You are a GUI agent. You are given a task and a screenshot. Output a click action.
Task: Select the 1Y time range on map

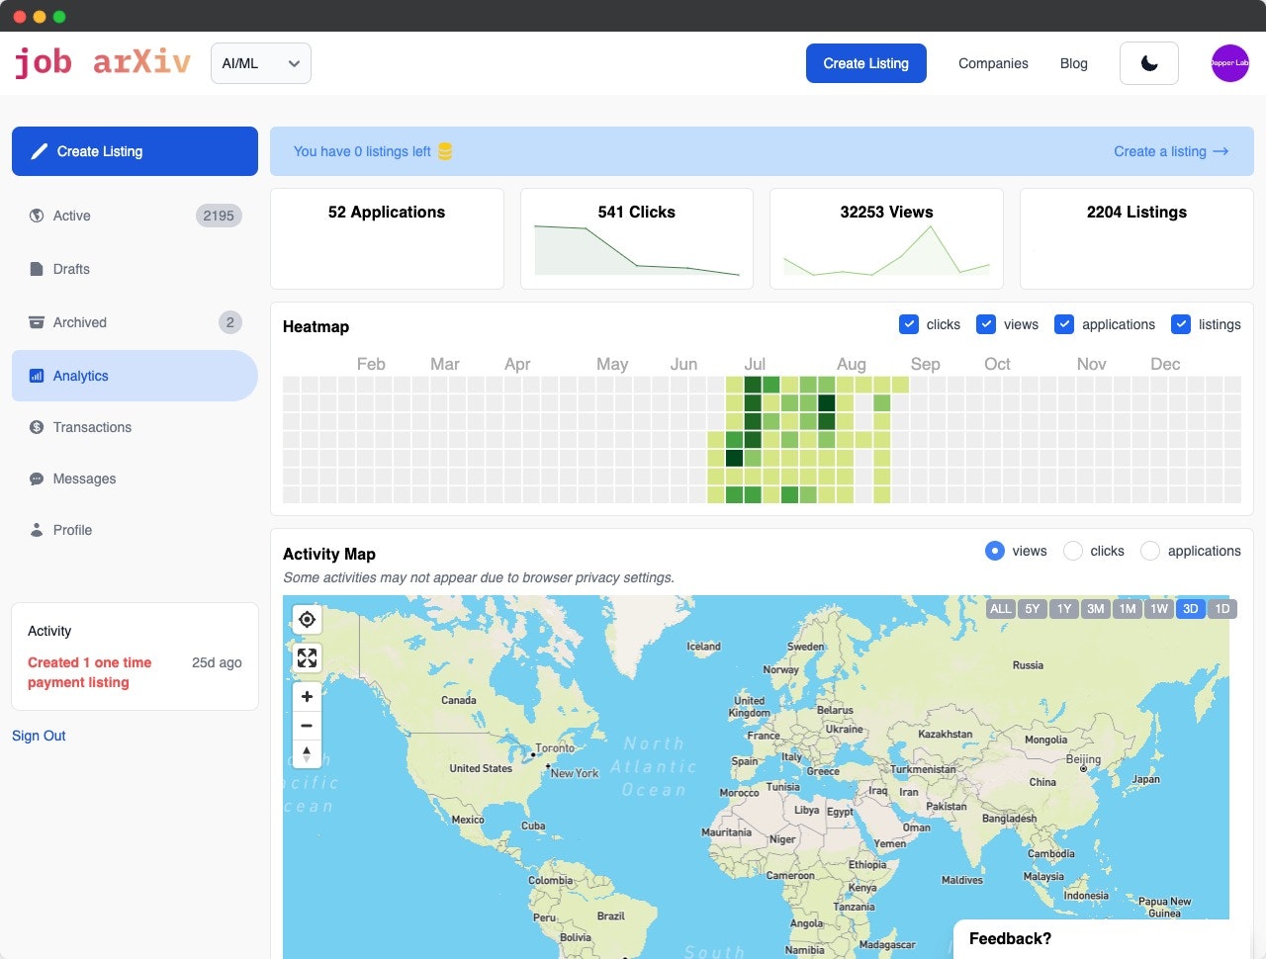tap(1064, 608)
